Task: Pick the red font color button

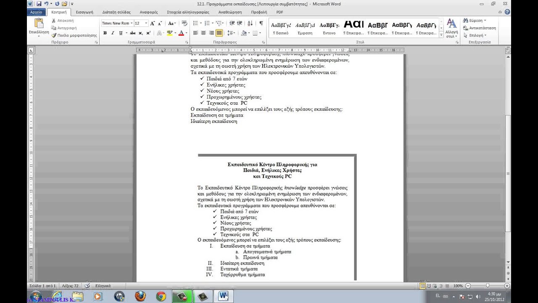Action: pos(181,33)
